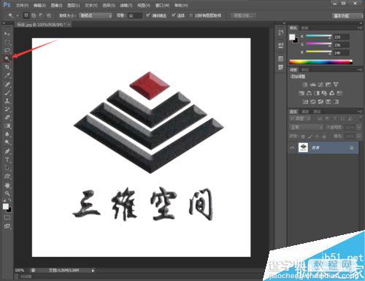Select the Crop tool

click(x=7, y=67)
